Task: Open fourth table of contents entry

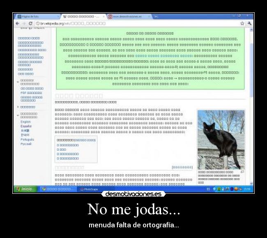Action: (68, 159)
